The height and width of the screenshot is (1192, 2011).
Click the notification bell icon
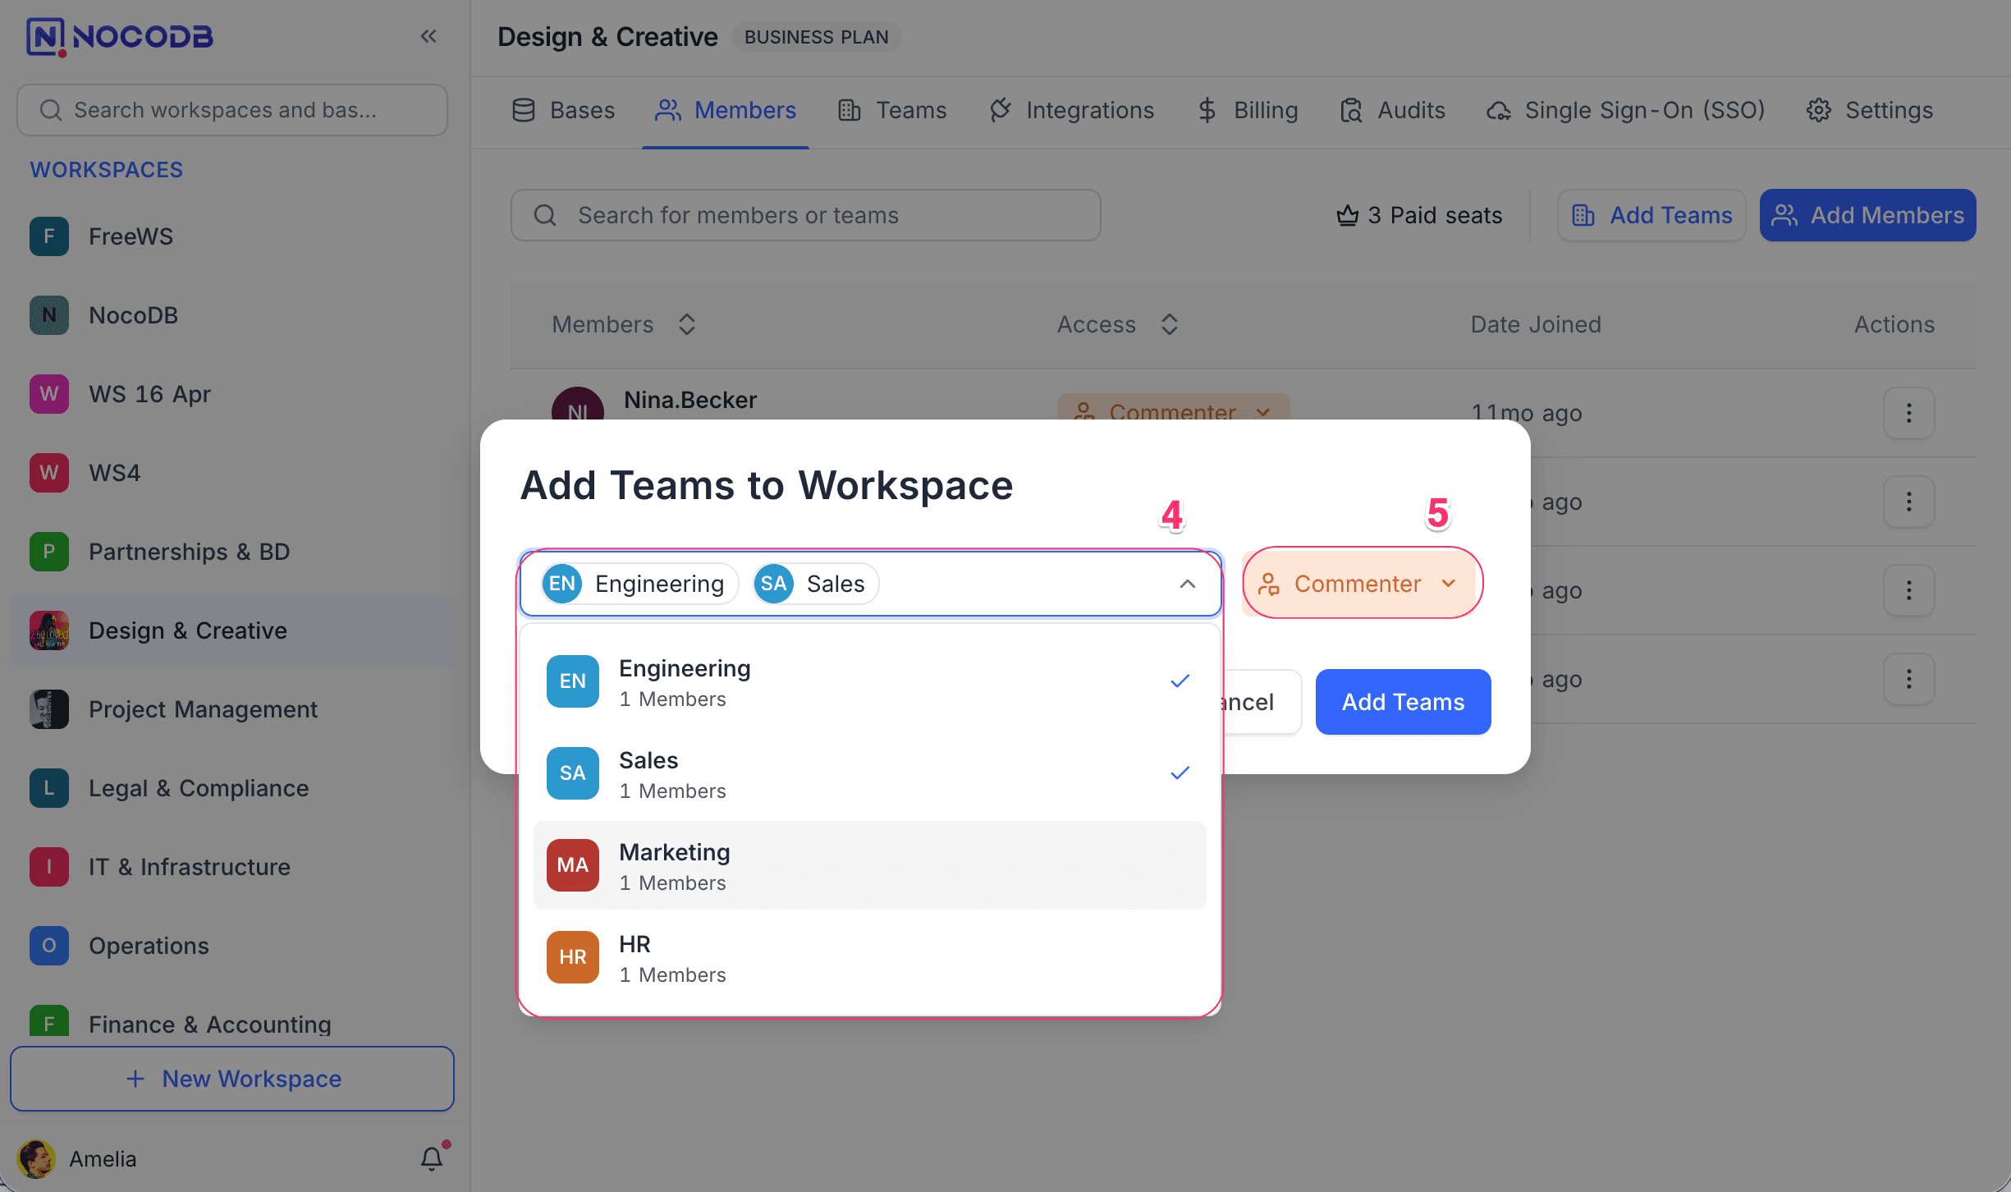tap(432, 1158)
